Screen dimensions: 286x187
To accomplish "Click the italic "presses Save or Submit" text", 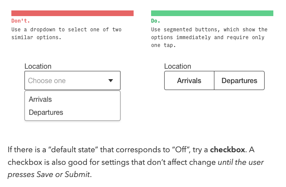I will click(x=48, y=174).
